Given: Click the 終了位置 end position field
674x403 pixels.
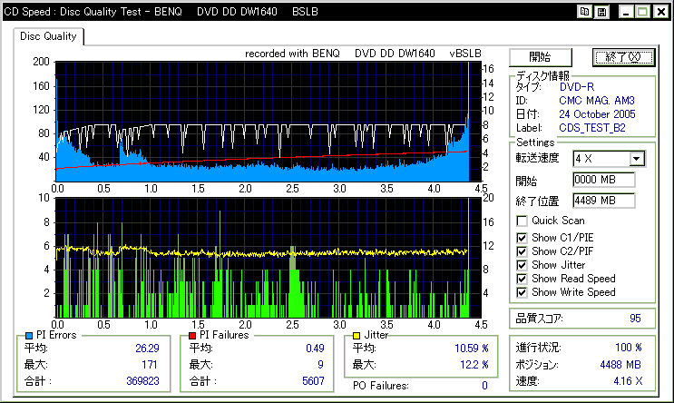Looking at the screenshot, I should coord(603,200).
